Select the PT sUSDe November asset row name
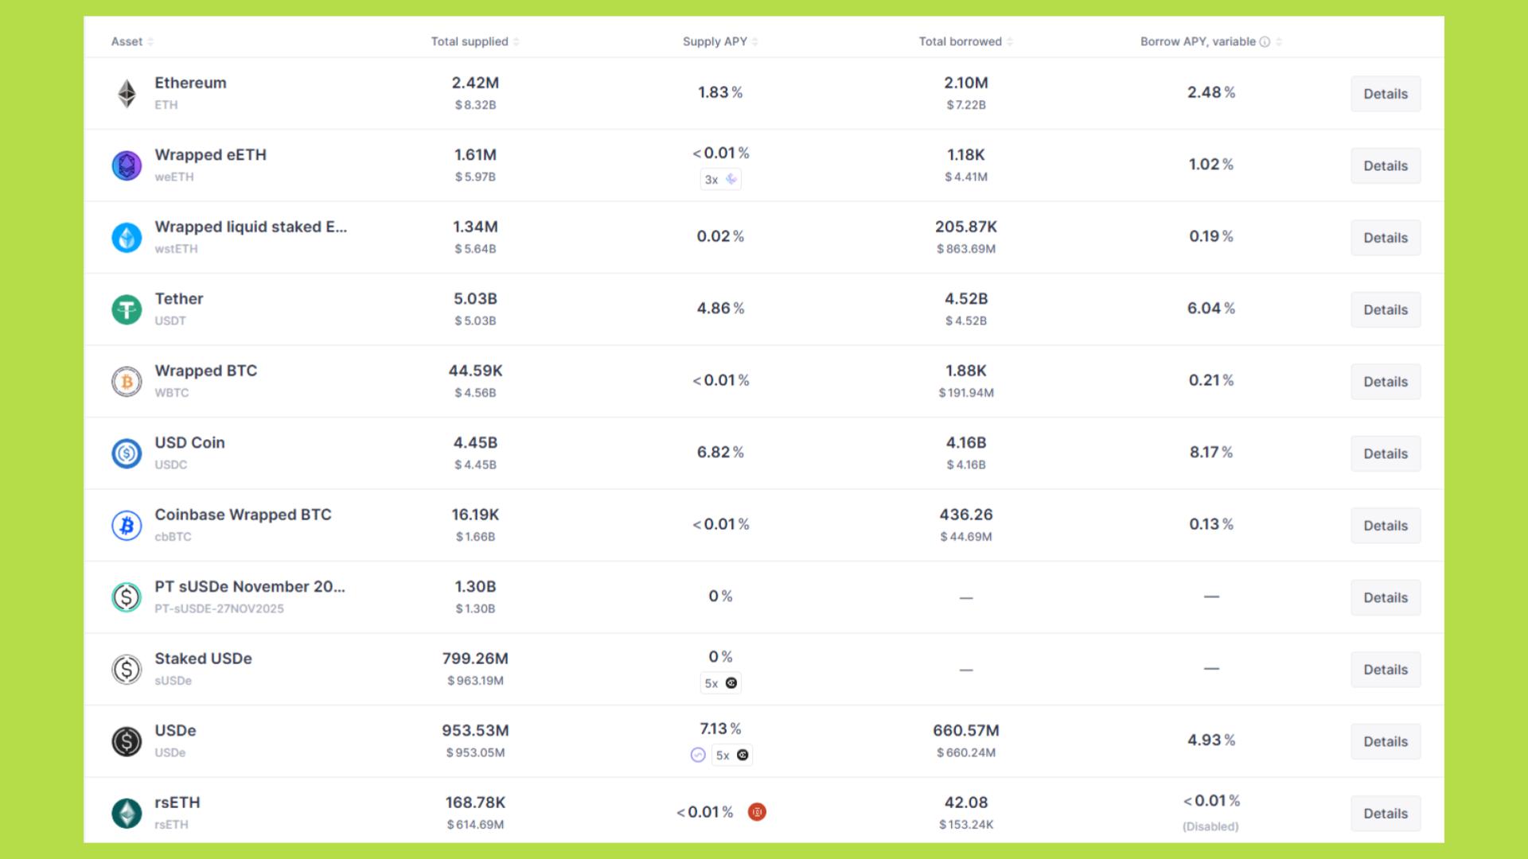The image size is (1528, 859). tap(250, 587)
